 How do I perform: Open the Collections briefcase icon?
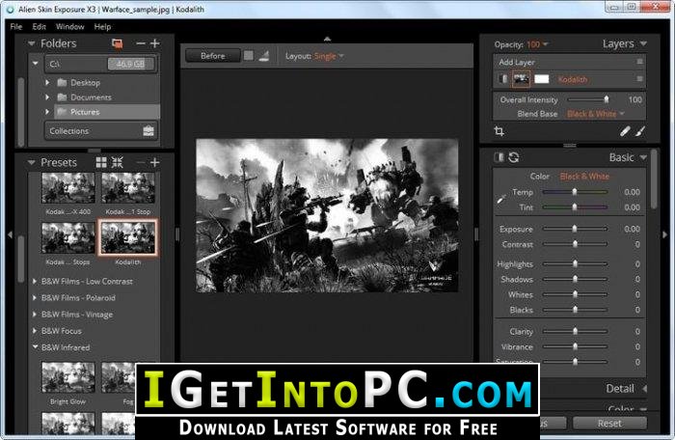click(148, 130)
